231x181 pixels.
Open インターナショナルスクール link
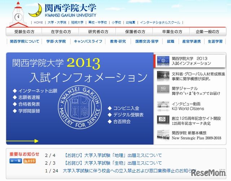tap(160, 22)
